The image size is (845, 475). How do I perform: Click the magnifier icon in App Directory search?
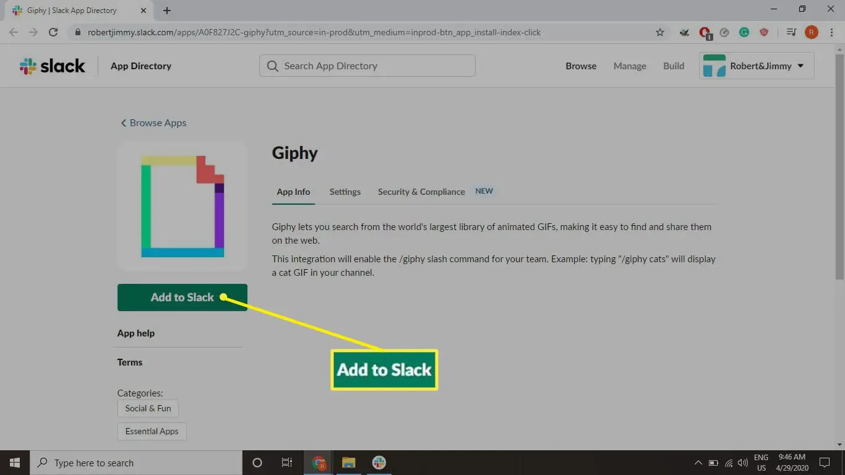(273, 66)
